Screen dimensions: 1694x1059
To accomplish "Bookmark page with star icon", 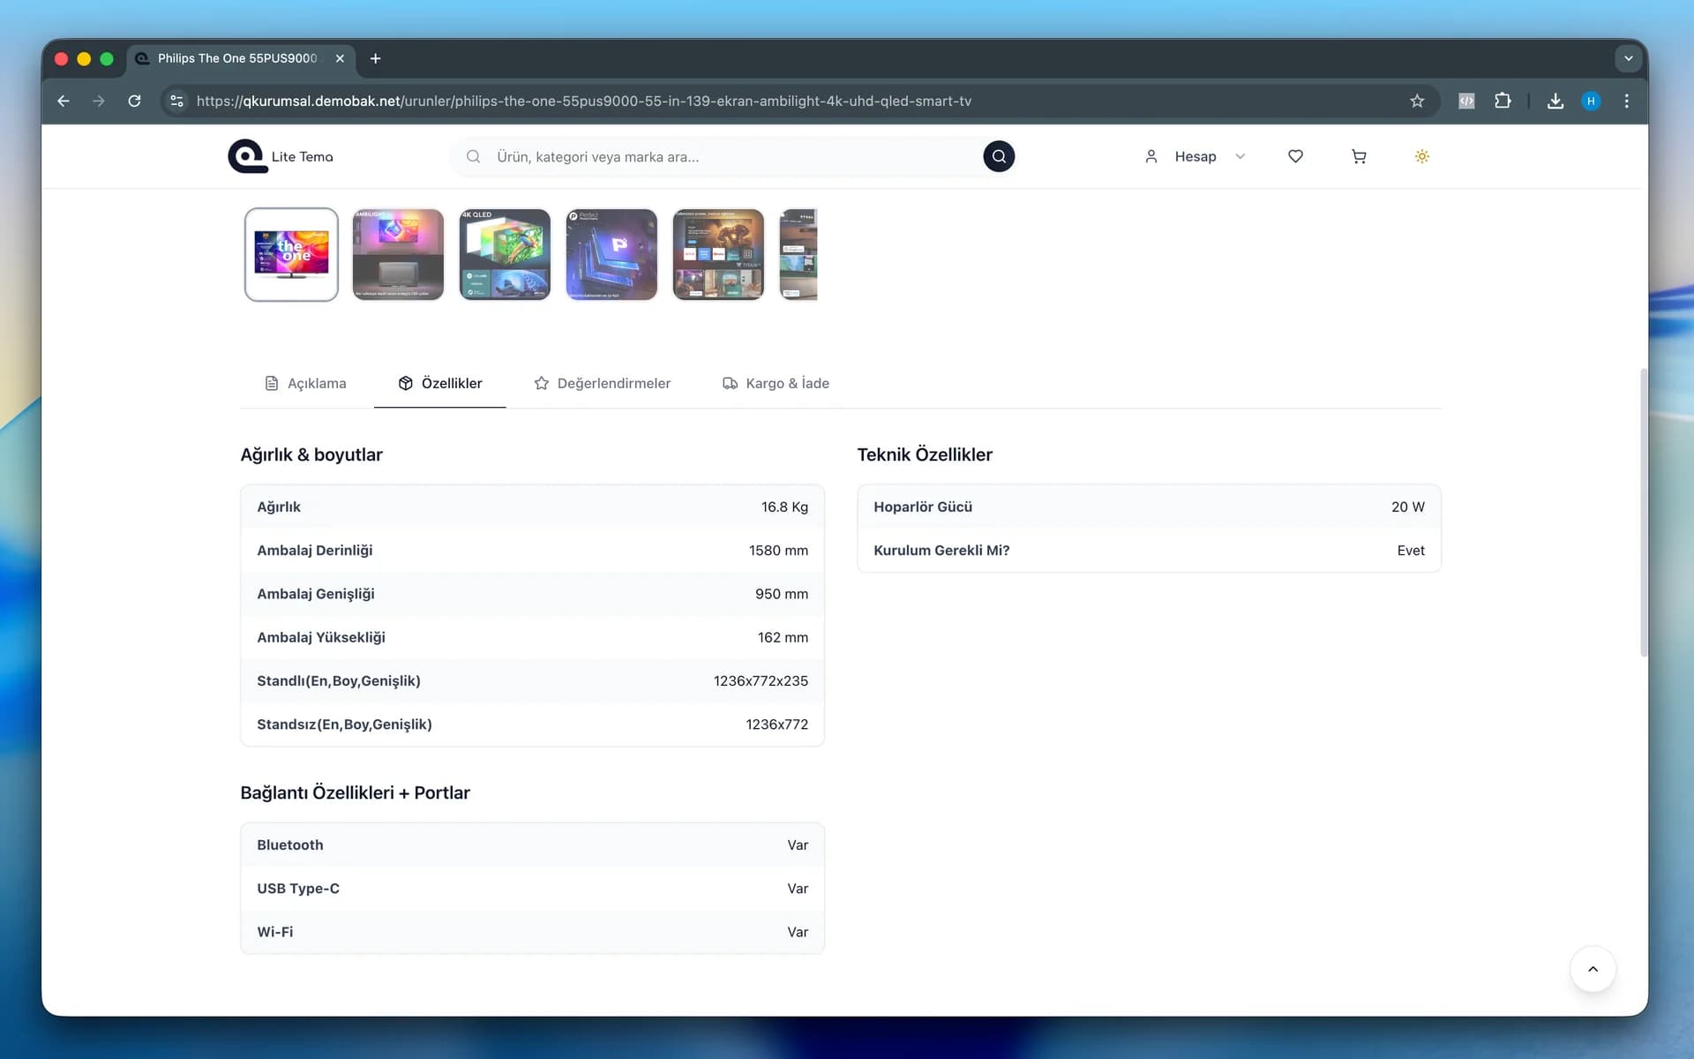I will click(1417, 101).
